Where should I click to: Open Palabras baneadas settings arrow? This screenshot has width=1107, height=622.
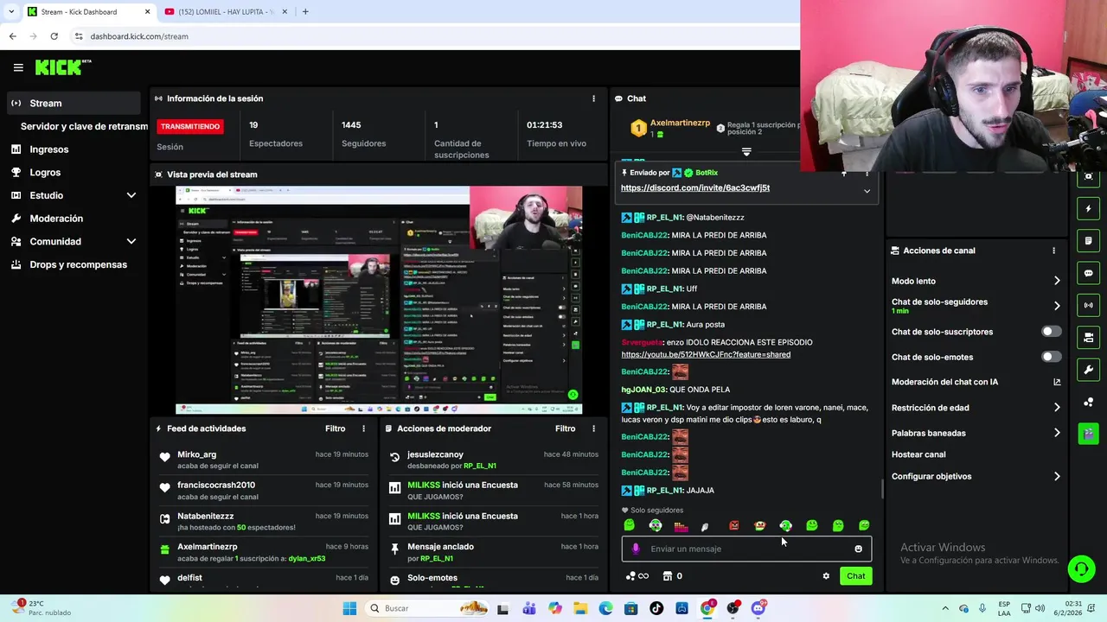point(1056,433)
